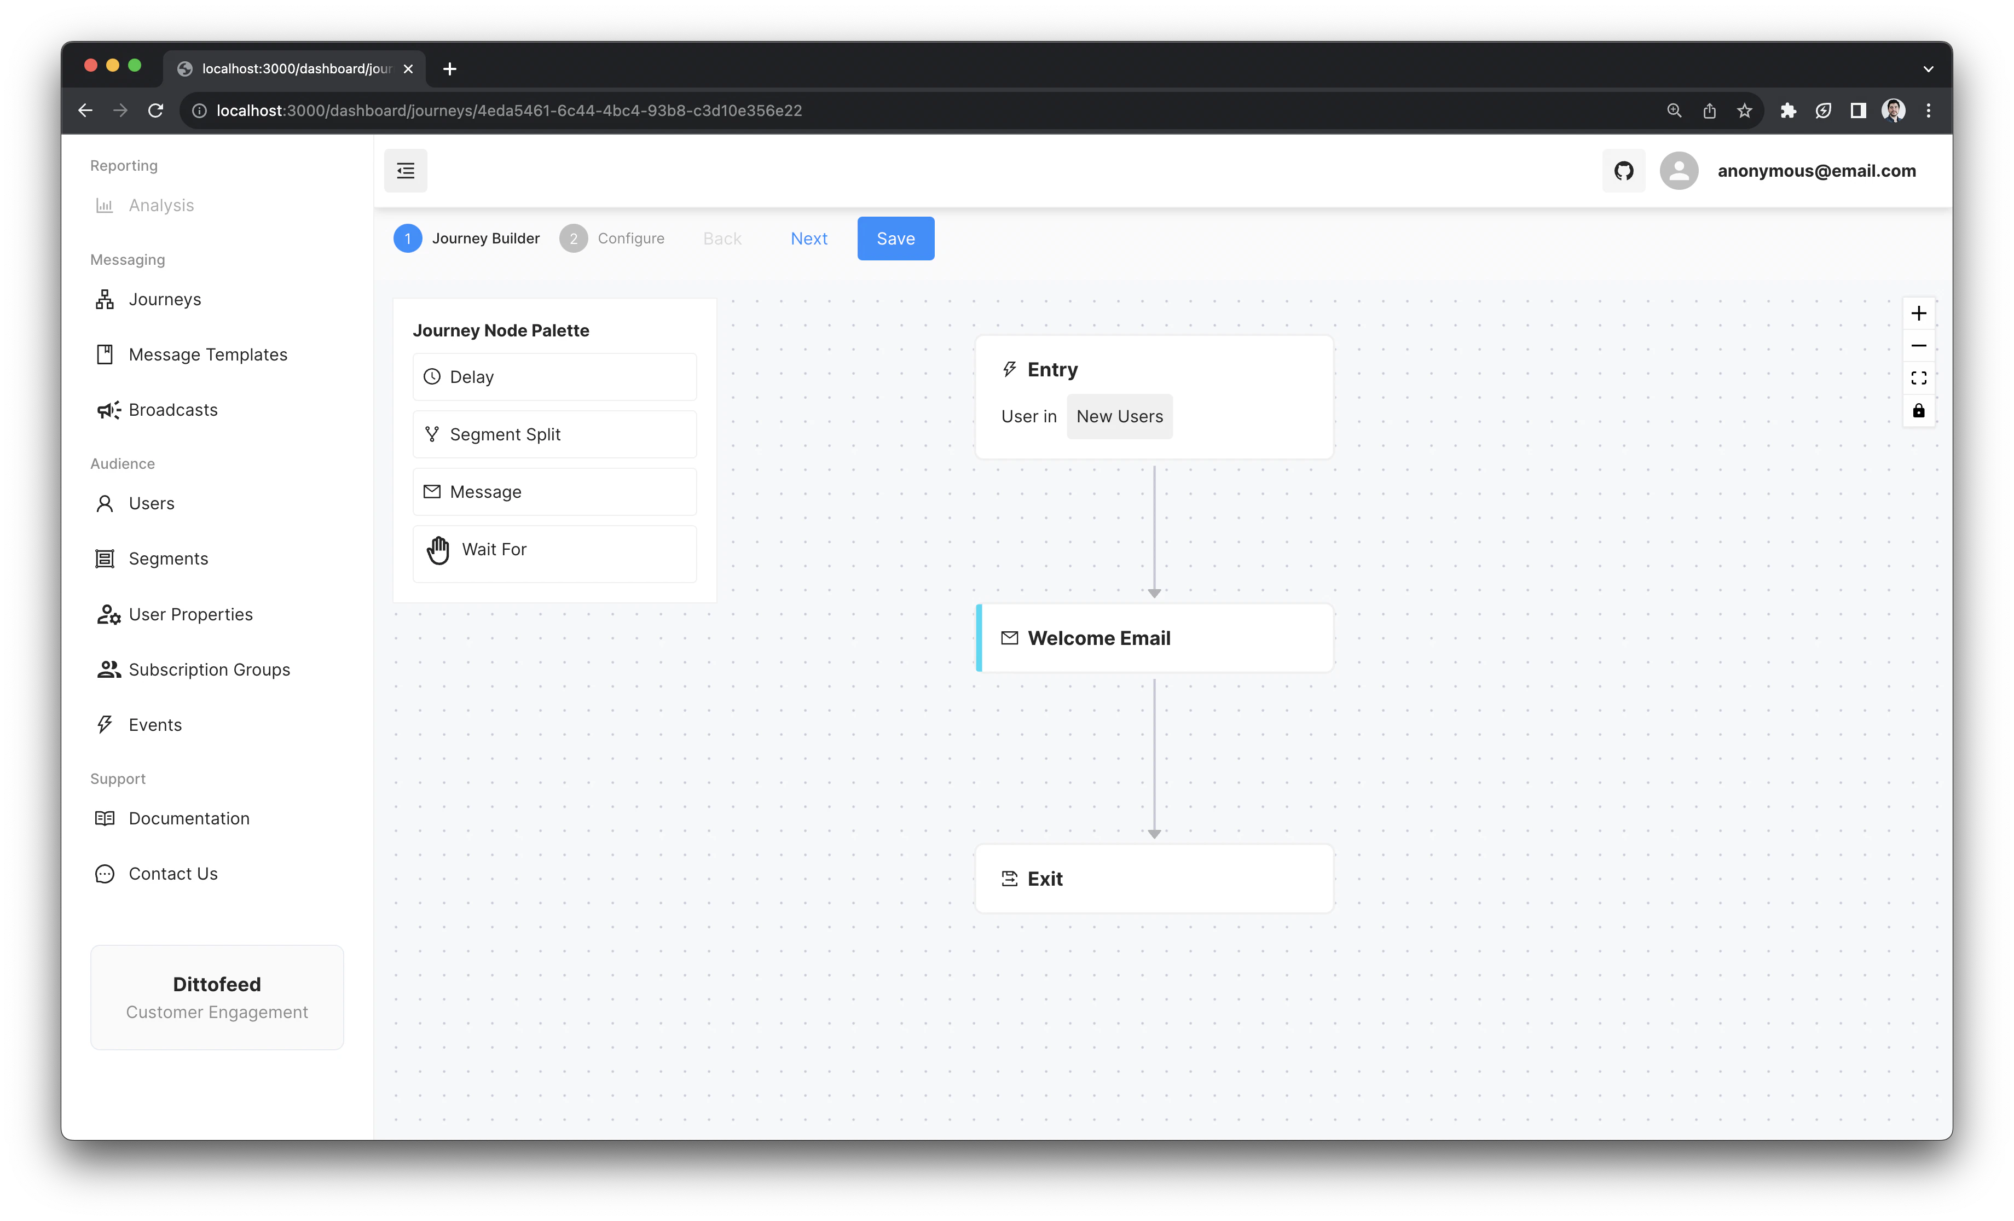
Task: Select the Delay node in the palette
Action: (554, 377)
